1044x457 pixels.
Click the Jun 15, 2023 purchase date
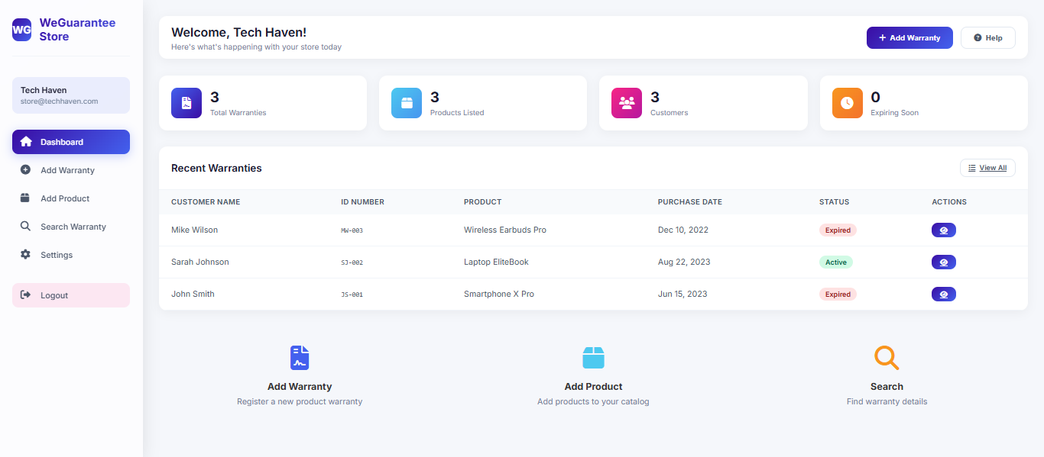coord(682,294)
